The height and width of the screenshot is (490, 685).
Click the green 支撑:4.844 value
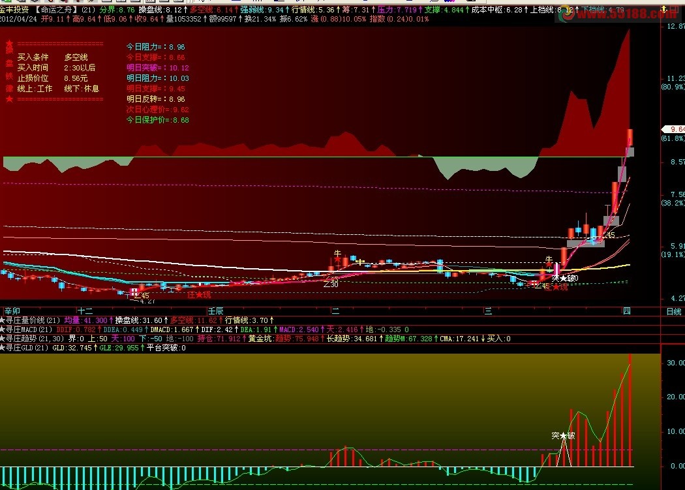coord(446,10)
